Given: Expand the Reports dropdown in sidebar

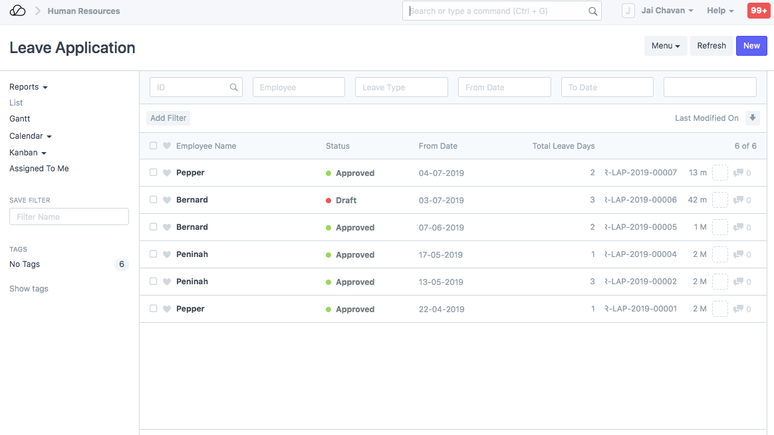Looking at the screenshot, I should pyautogui.click(x=29, y=87).
